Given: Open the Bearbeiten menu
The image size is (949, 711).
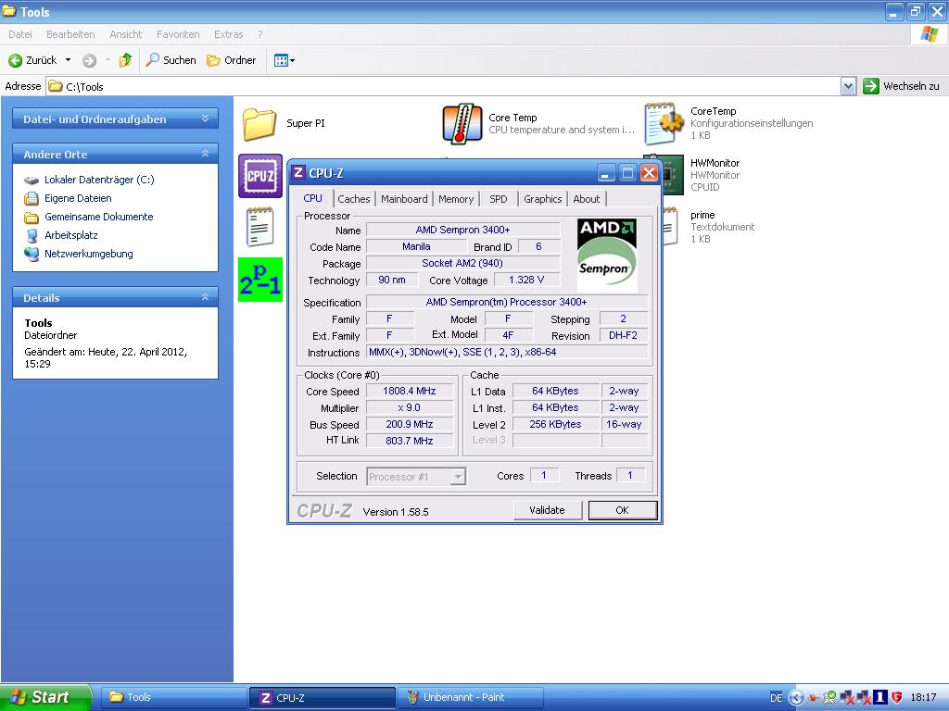Looking at the screenshot, I should pos(70,34).
